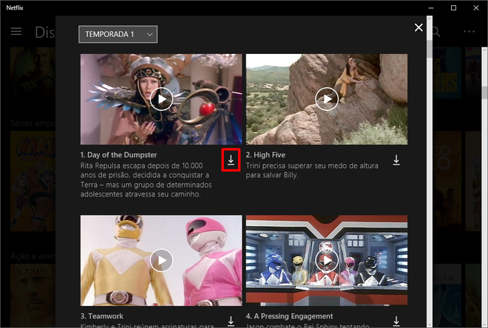Screen dimensions: 488x328
Task: Close the episodes overlay with X
Action: click(418, 27)
